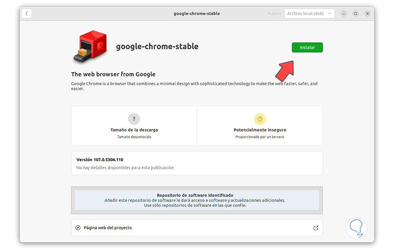This screenshot has height=251, width=394.
Task: Open source selector chevron in titlebar
Action: (330, 13)
